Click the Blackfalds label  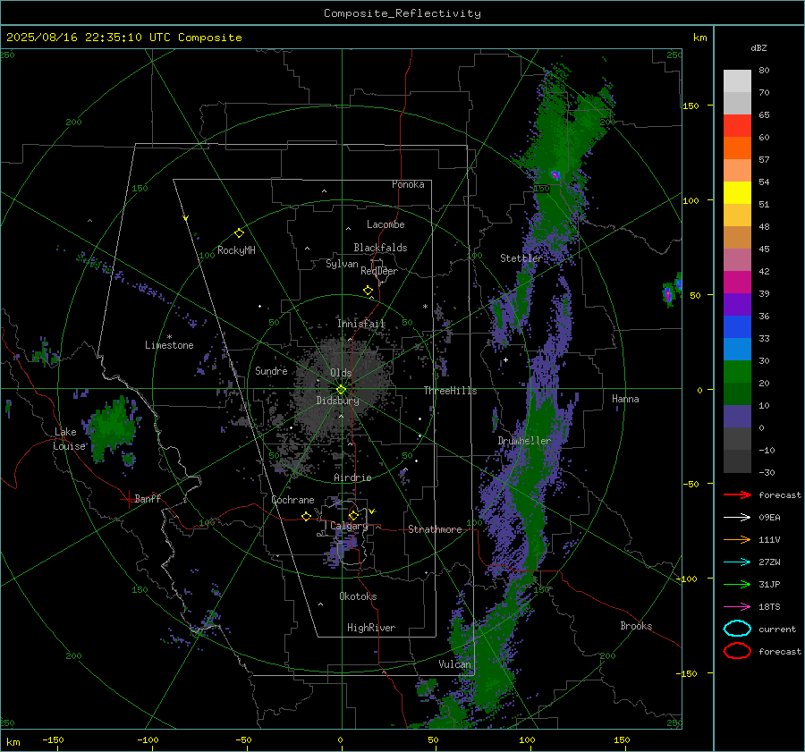380,248
